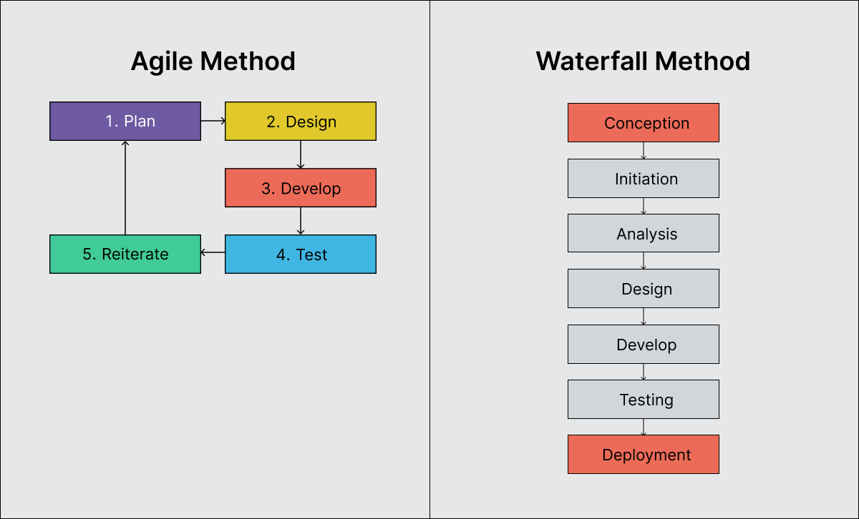Click the Testing step box
The height and width of the screenshot is (519, 859).
(x=643, y=400)
